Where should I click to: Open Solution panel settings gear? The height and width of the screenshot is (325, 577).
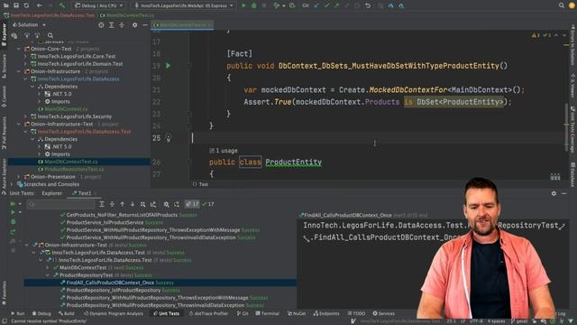[134, 25]
